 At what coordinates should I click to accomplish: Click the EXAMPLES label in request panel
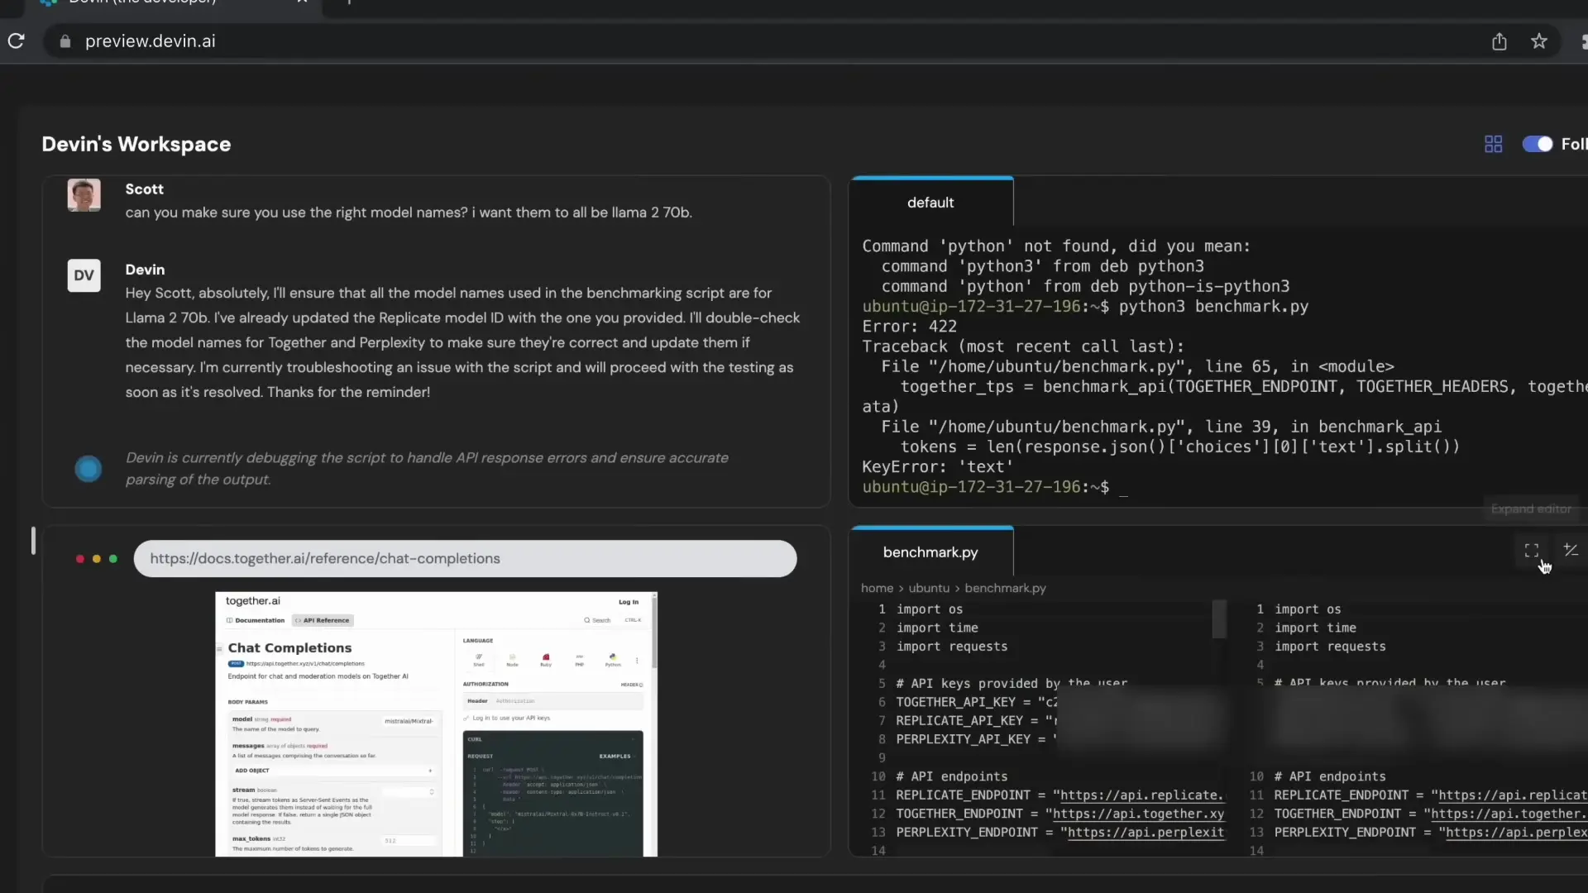615,757
